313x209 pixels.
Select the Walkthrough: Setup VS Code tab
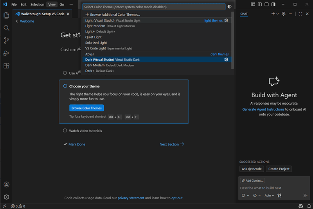coord(43,14)
